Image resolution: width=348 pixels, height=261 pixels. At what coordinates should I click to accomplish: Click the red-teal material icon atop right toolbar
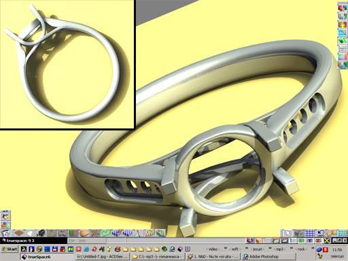click(343, 7)
